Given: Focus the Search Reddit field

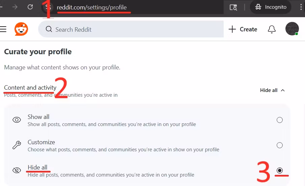Looking at the screenshot, I should click(x=131, y=29).
